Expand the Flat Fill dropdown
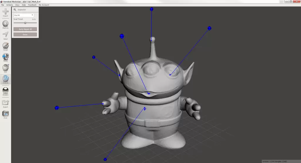301x163 pixels. pyautogui.click(x=24, y=15)
